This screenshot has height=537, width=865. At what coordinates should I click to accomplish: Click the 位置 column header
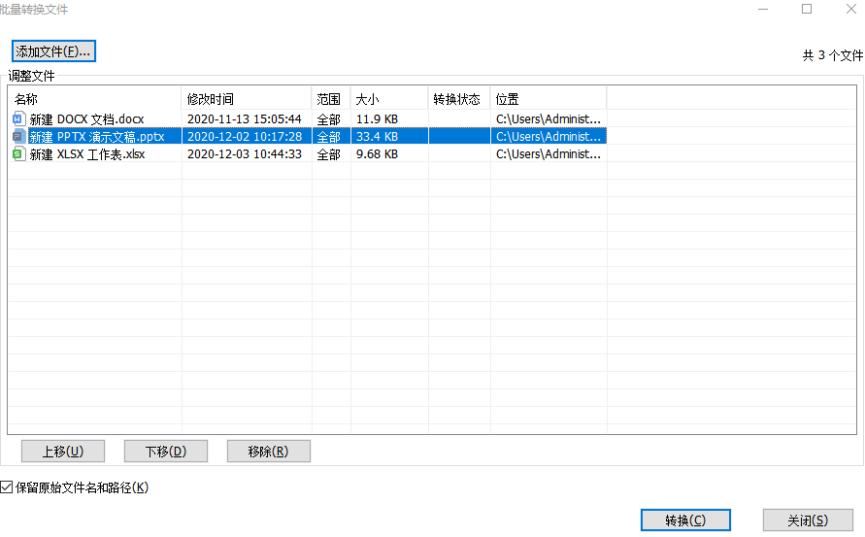click(x=548, y=99)
